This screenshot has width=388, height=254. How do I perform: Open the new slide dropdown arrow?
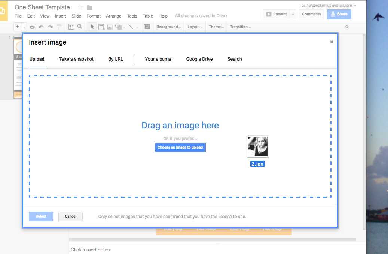(24, 27)
